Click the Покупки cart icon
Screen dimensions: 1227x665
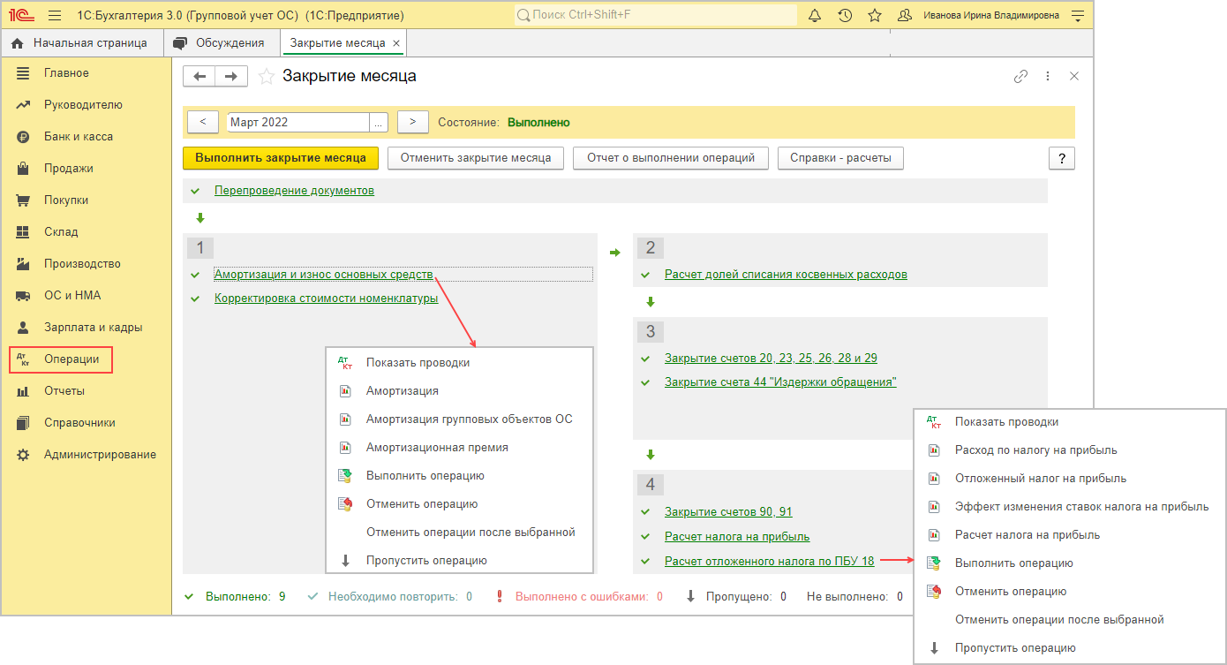point(24,200)
